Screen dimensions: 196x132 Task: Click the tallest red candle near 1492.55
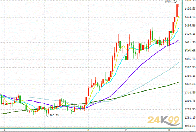coord(177,11)
